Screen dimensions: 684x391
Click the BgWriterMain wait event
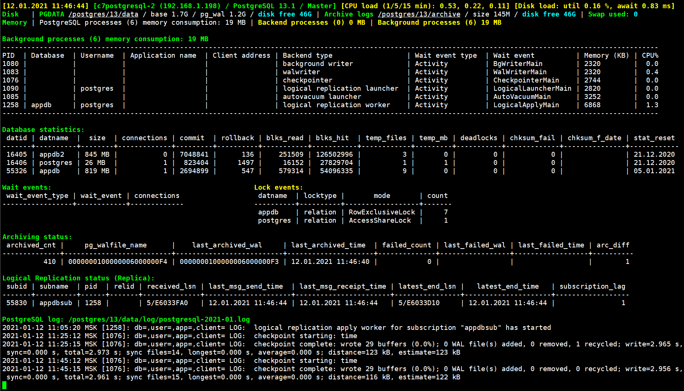tap(518, 64)
